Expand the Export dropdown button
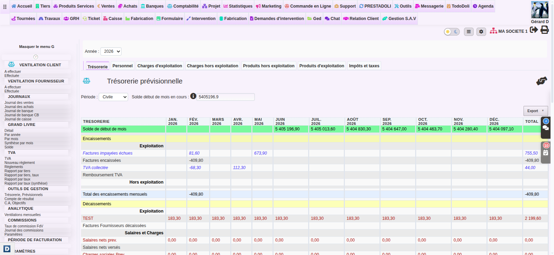 coord(536,111)
